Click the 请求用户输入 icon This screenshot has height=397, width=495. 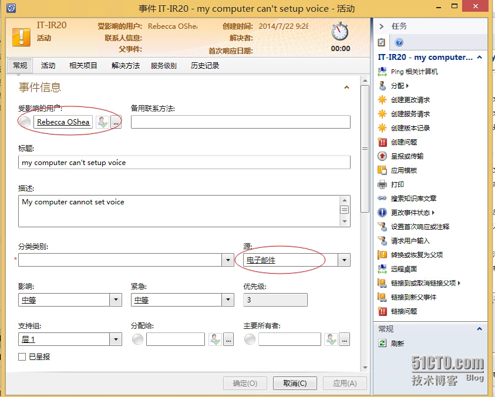382,241
